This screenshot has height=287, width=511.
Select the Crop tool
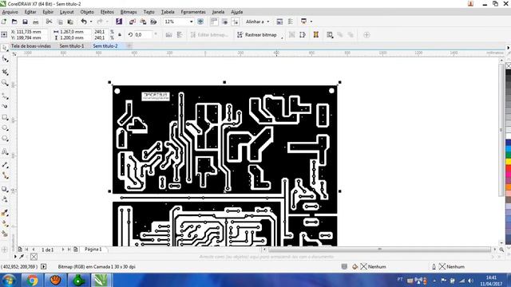[5, 72]
